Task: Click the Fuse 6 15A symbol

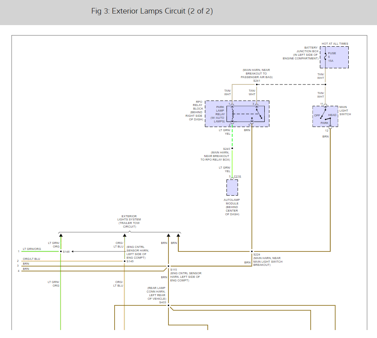Action: click(326, 57)
